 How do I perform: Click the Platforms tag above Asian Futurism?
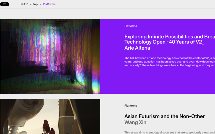point(131,106)
